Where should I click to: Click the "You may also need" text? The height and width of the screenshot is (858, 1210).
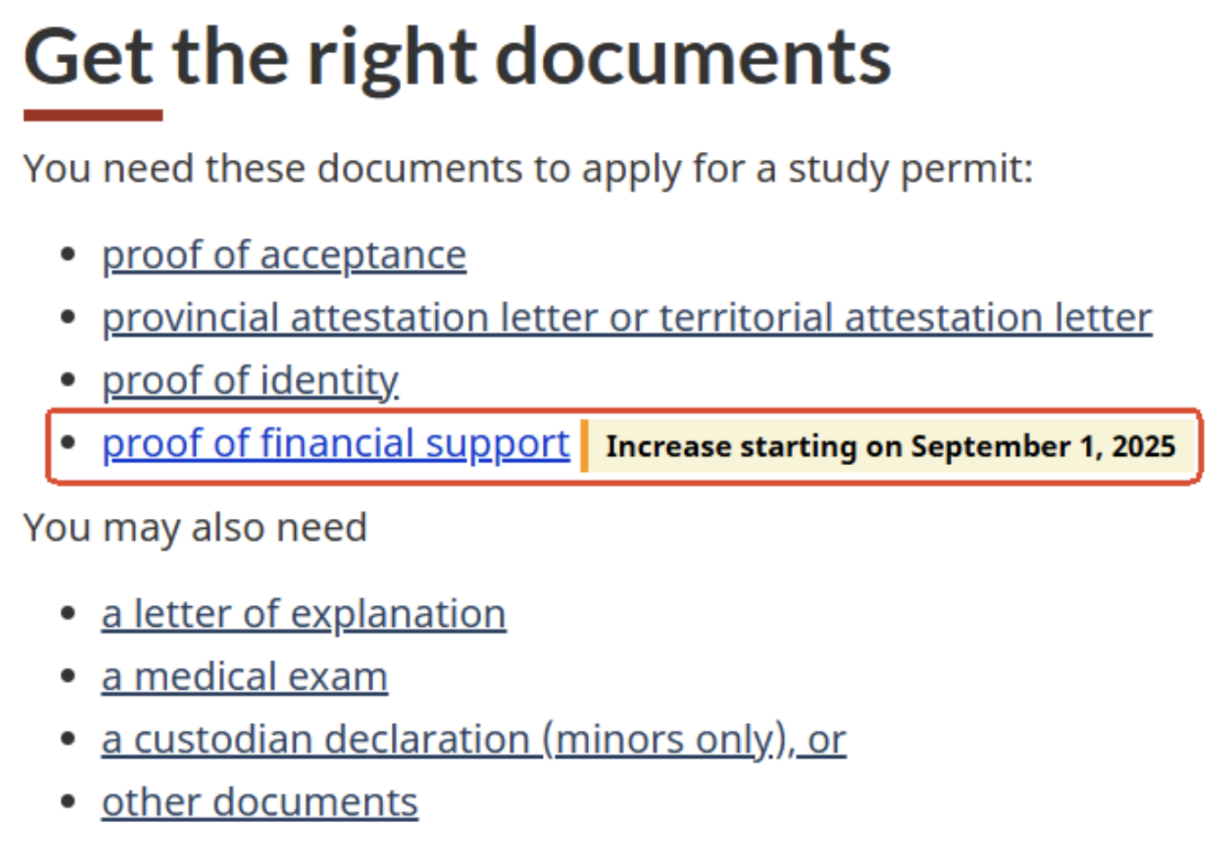195,528
